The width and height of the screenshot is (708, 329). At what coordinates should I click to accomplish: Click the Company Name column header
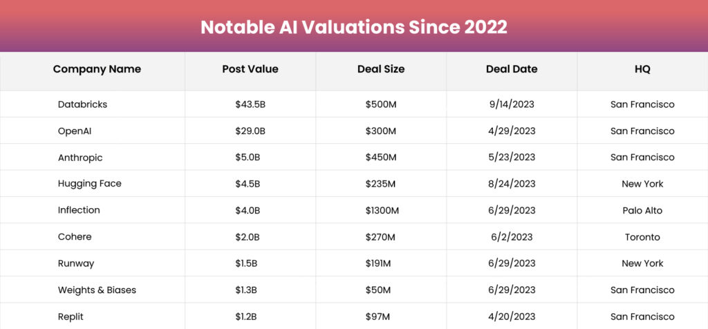[97, 69]
